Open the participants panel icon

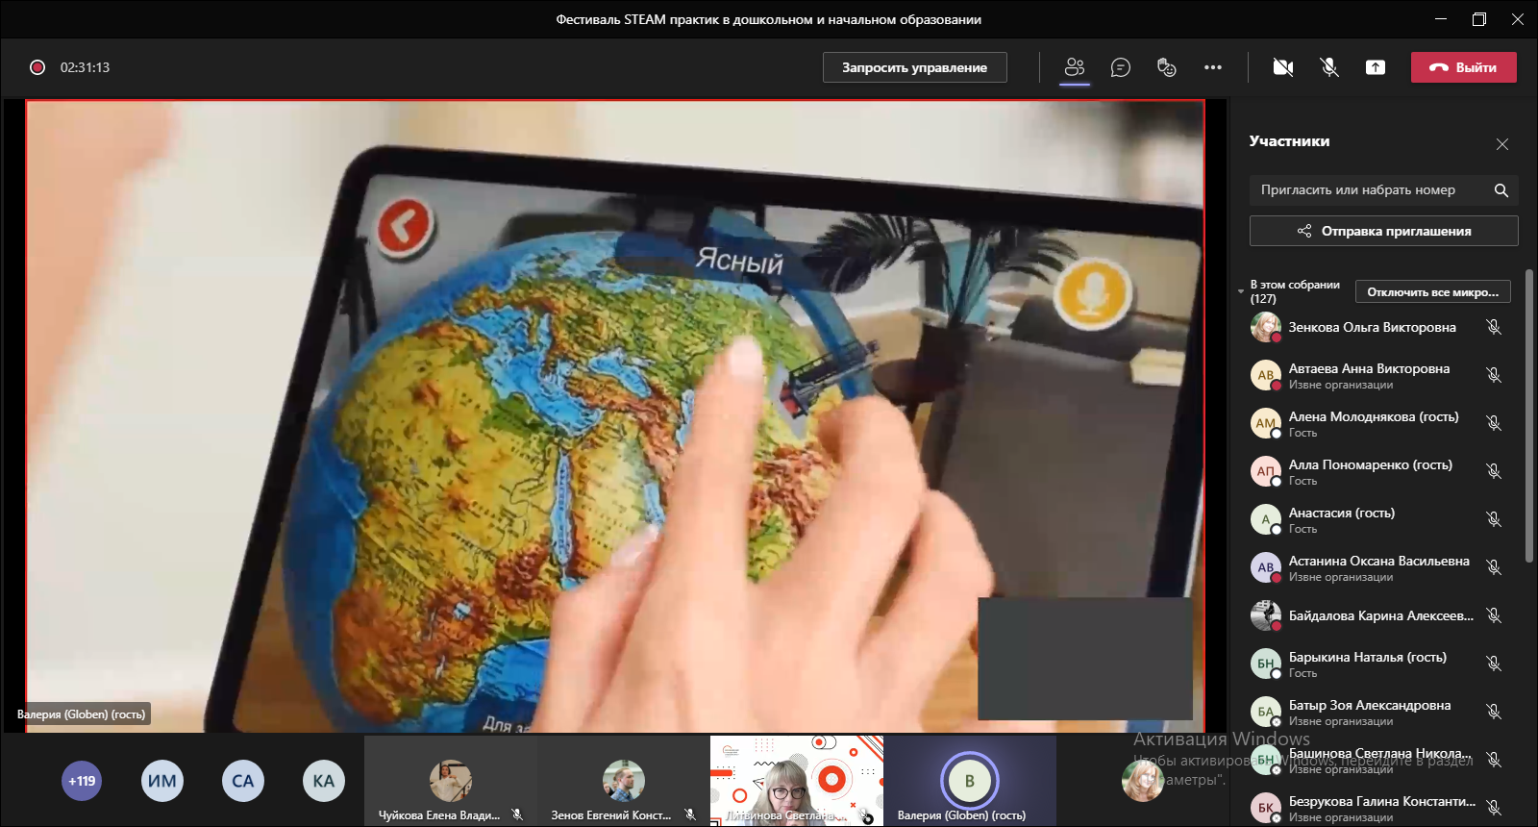coord(1075,67)
